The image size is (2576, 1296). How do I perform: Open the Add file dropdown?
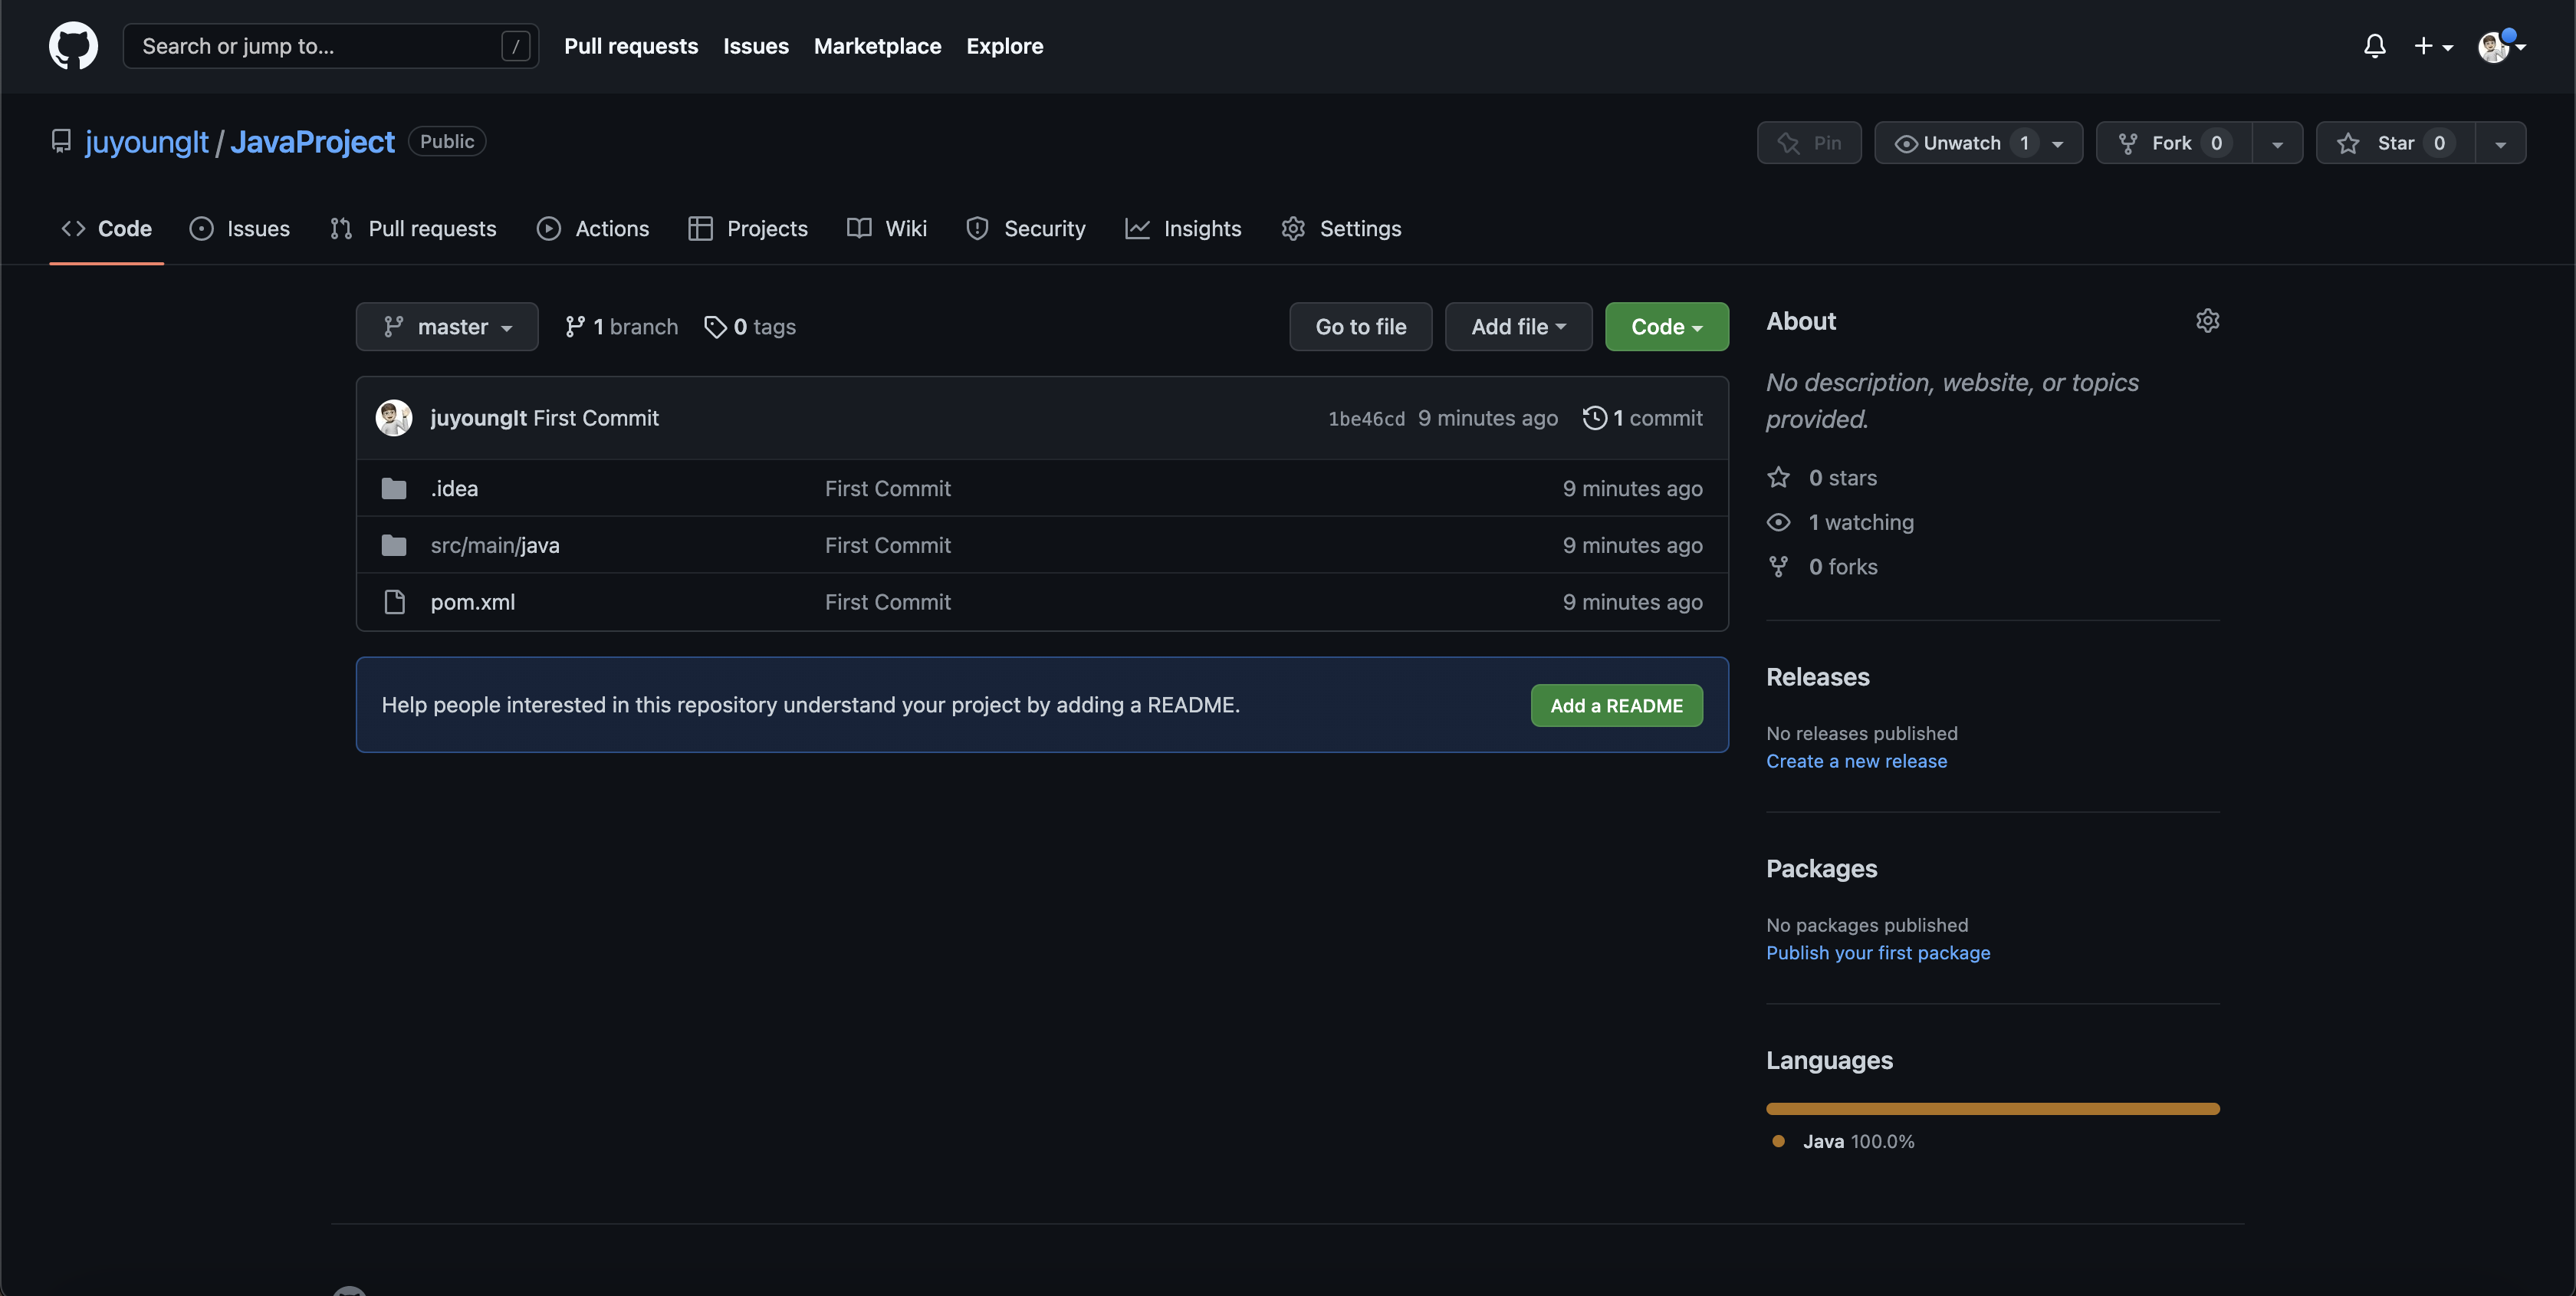coord(1517,327)
